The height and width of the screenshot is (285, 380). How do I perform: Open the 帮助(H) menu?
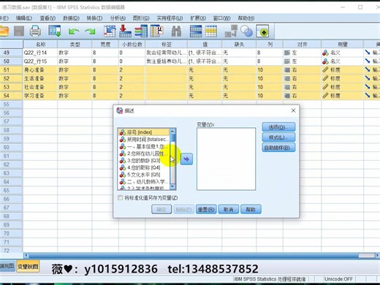pyautogui.click(x=246, y=18)
